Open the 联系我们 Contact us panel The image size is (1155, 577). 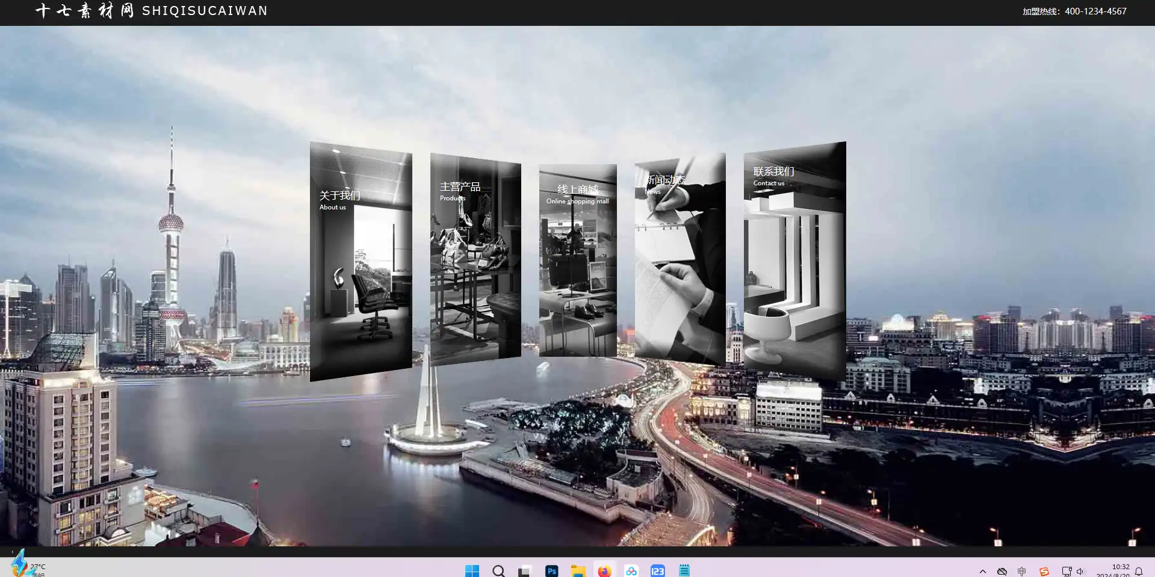point(795,261)
